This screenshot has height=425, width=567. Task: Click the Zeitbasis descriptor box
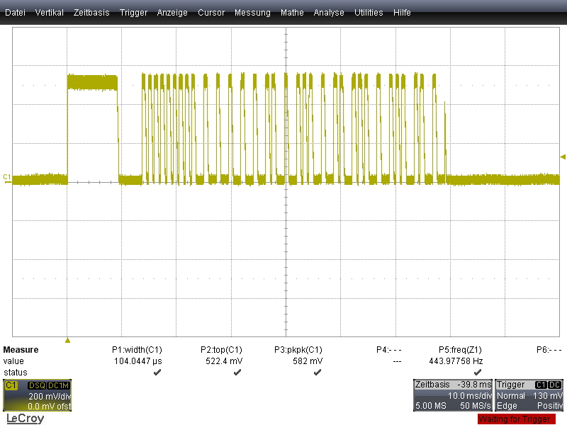[x=453, y=395]
